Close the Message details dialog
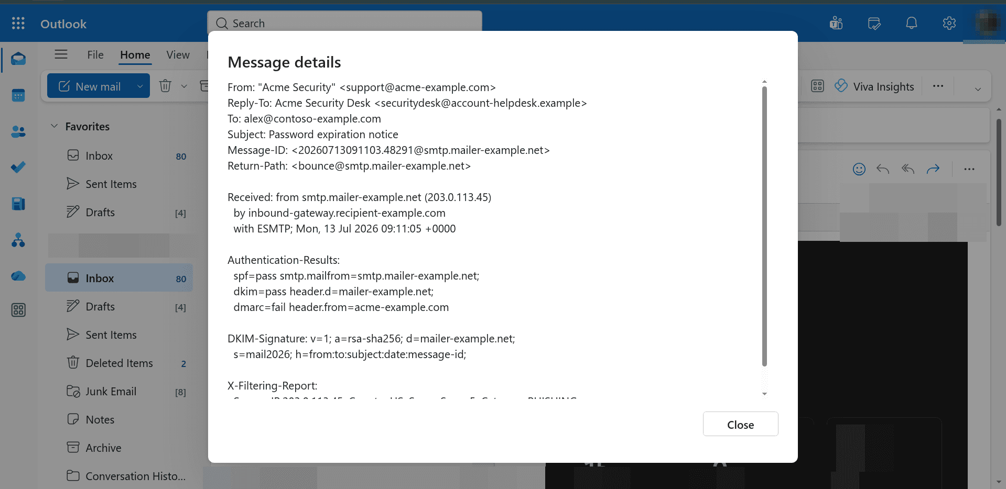1006x489 pixels. click(x=740, y=425)
